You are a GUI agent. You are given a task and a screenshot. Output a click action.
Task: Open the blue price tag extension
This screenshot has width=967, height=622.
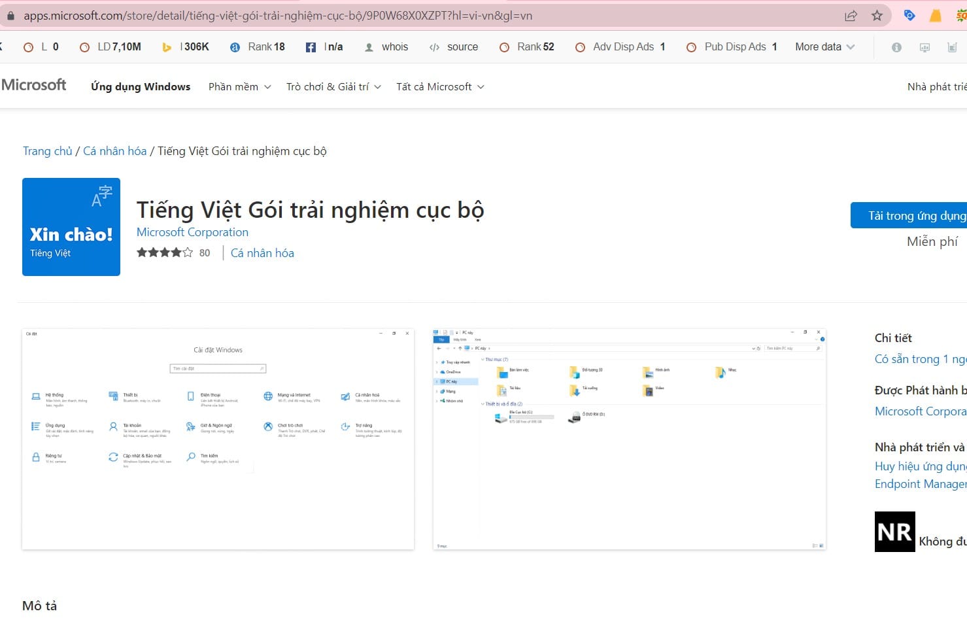click(909, 15)
